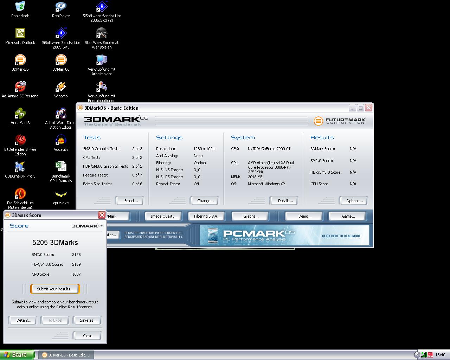Click the resolution value 1280 x 1024
The image size is (450, 360).
pyautogui.click(x=204, y=149)
